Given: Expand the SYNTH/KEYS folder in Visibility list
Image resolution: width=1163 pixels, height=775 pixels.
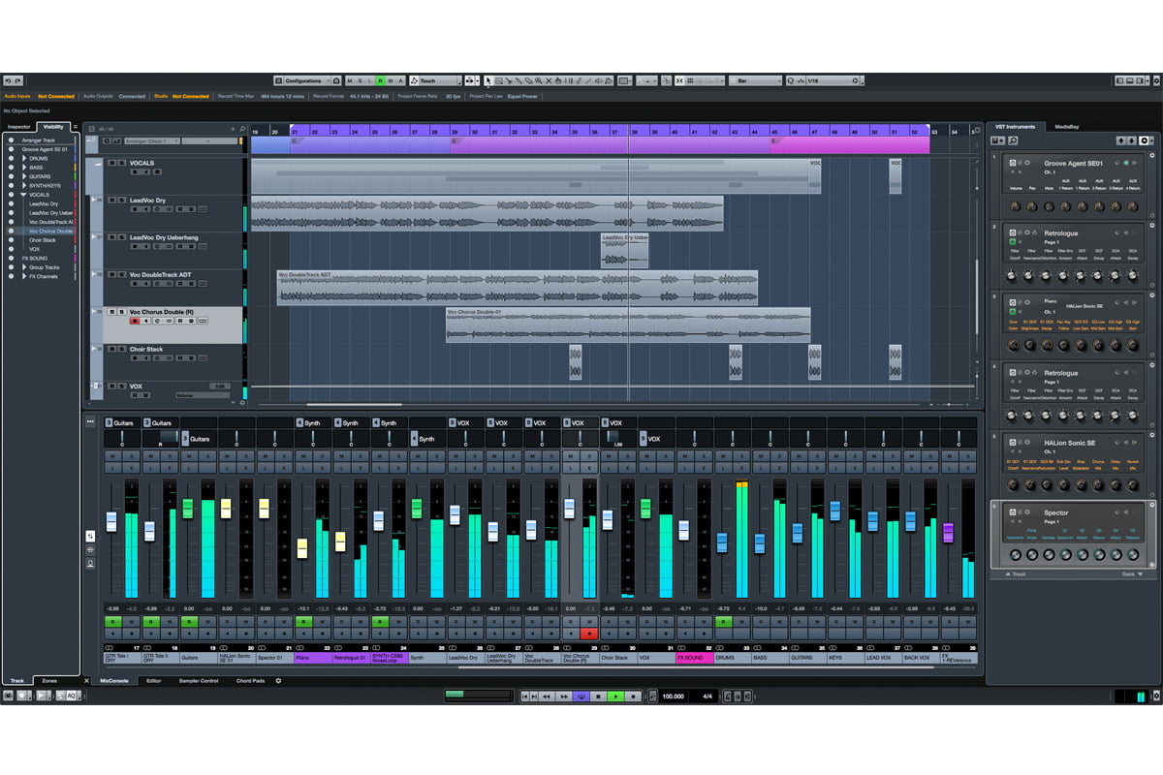Looking at the screenshot, I should (24, 186).
